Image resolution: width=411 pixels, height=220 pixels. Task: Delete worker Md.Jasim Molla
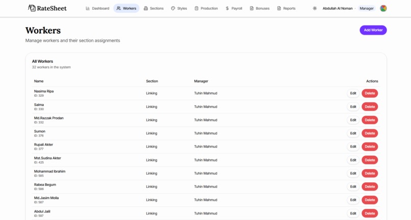370,200
